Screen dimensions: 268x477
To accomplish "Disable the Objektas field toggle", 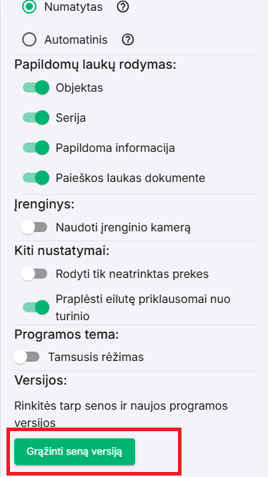I will pos(36,88).
